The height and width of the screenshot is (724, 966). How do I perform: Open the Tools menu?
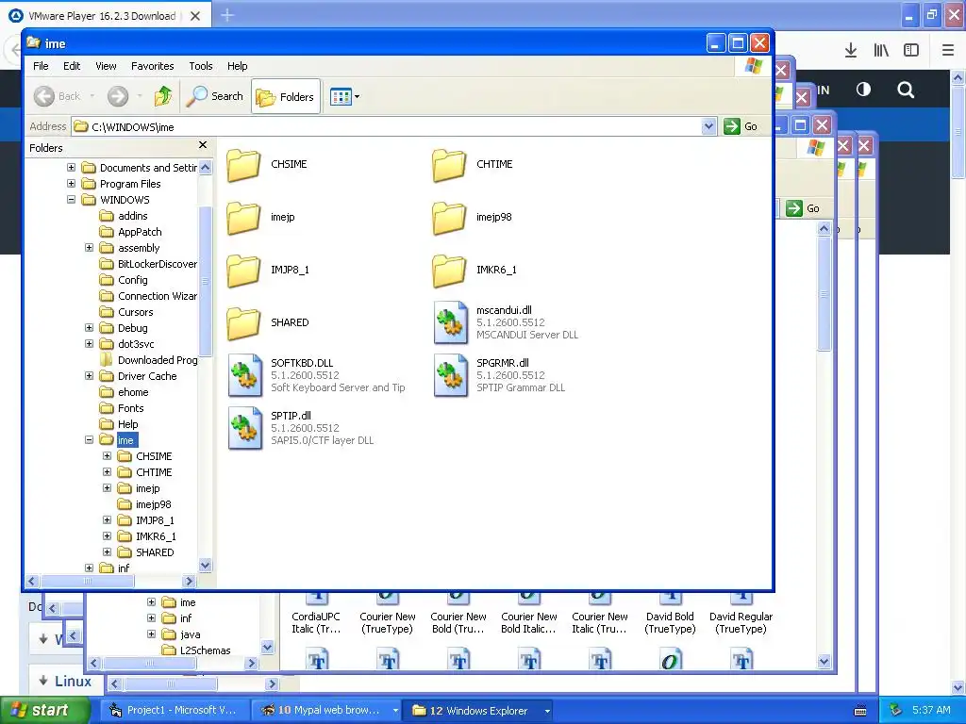coord(200,66)
